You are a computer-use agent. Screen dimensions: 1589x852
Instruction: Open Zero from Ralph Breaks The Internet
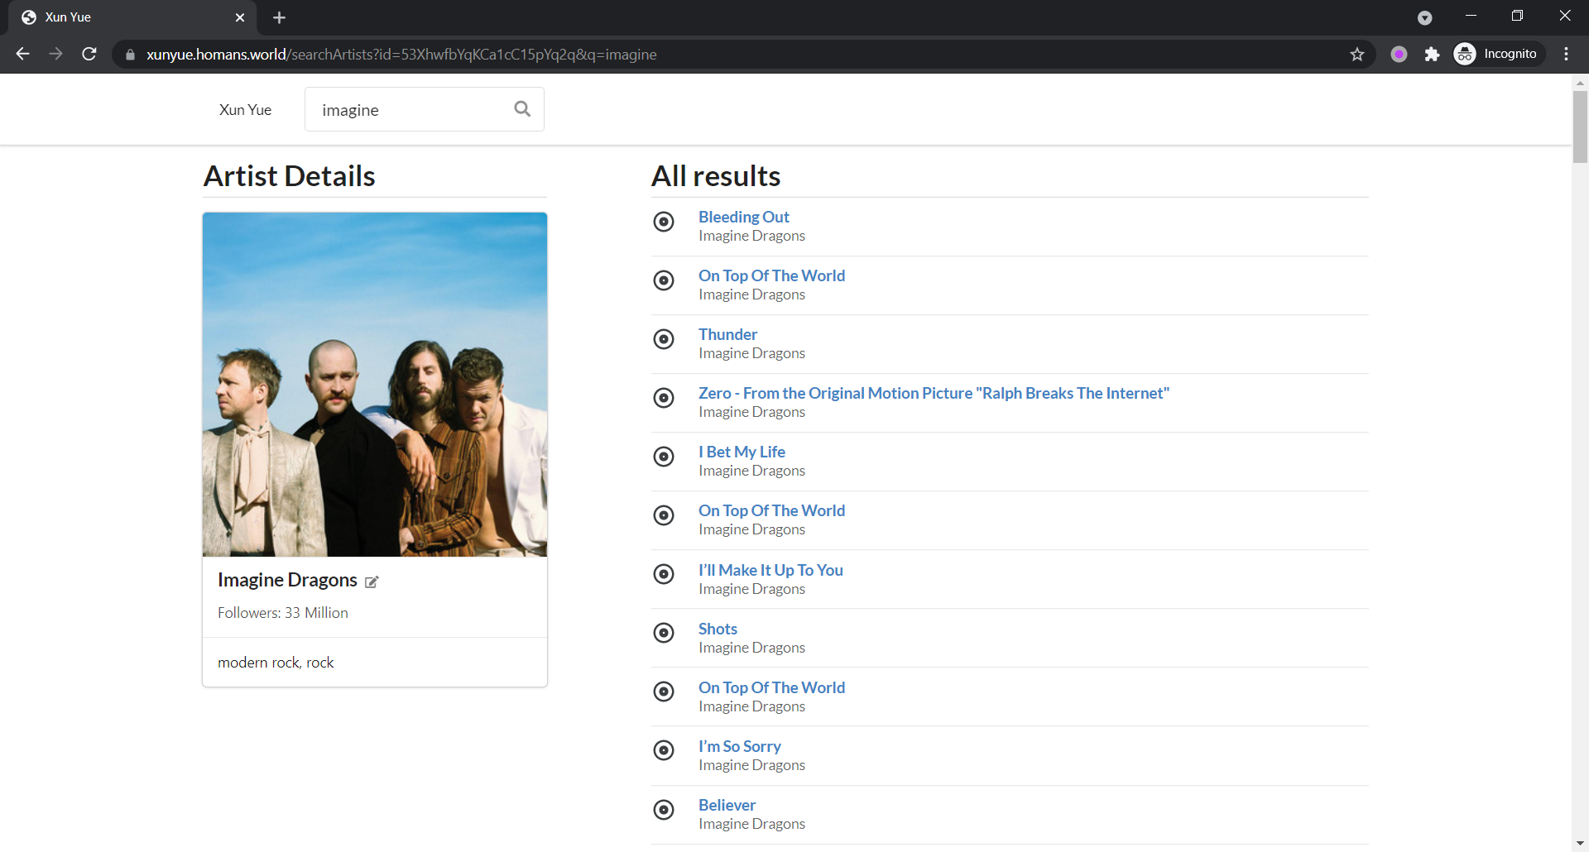pyautogui.click(x=934, y=393)
